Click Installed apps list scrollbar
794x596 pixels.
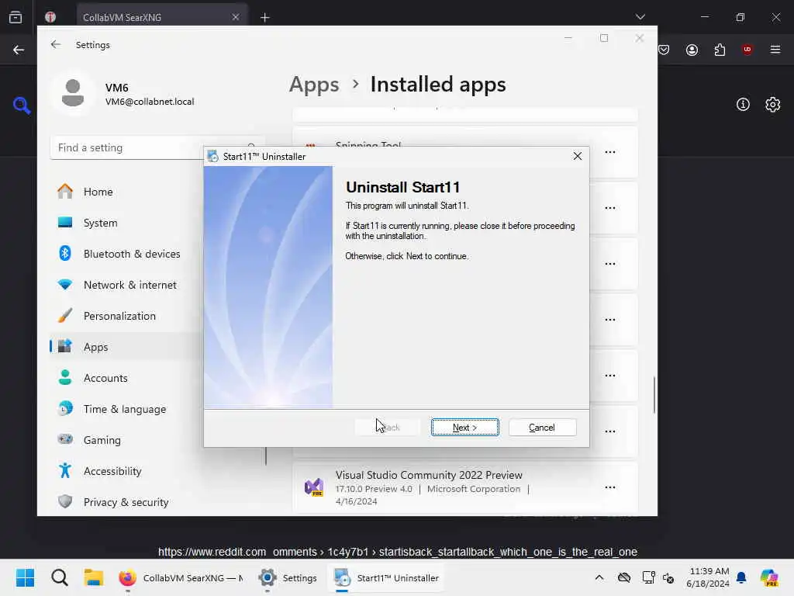point(654,395)
